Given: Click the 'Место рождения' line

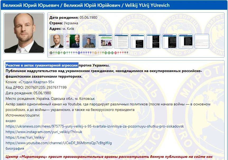Looking at the screenshot, I should [x=50, y=98].
